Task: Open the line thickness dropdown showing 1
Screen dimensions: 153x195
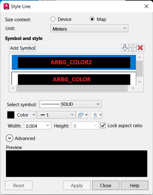Action: pyautogui.click(x=56, y=115)
